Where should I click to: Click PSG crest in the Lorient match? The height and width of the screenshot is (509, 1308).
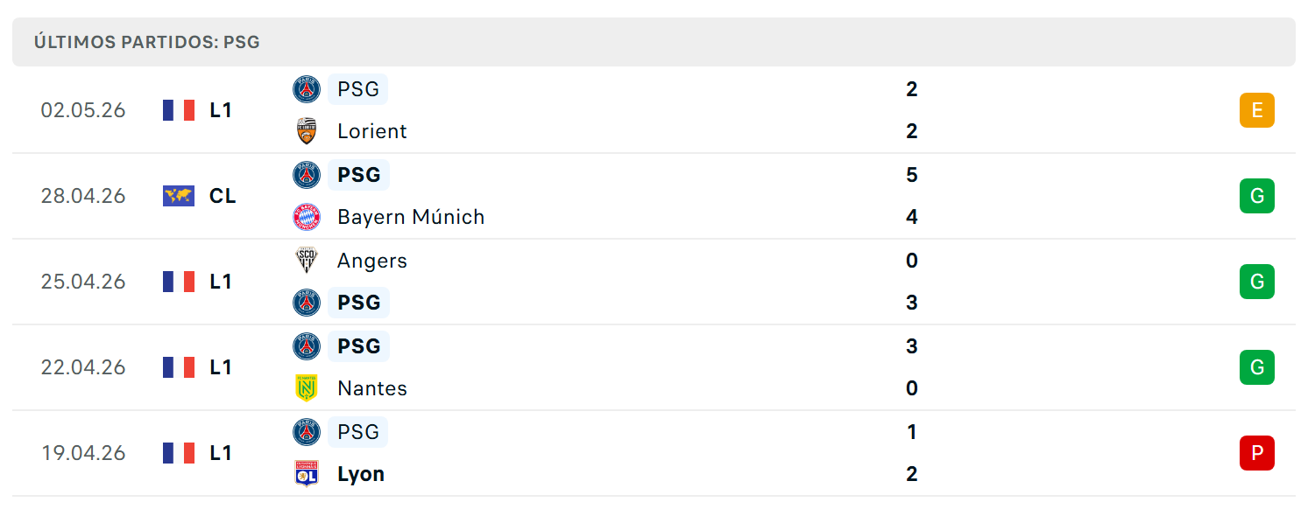(307, 89)
